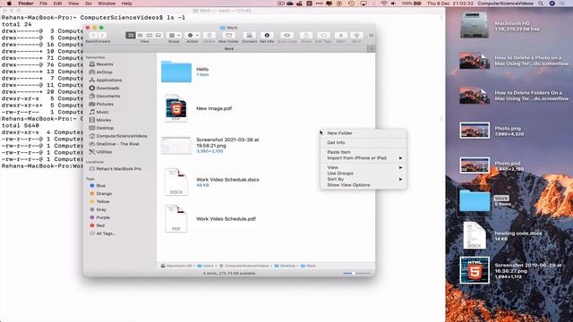Open the Group dropdown in toolbar
Screen dimensions: 573x322
pos(174,36)
